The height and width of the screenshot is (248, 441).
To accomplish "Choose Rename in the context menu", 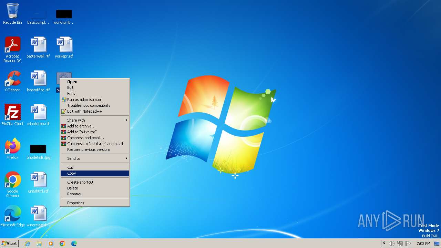I will point(95,194).
